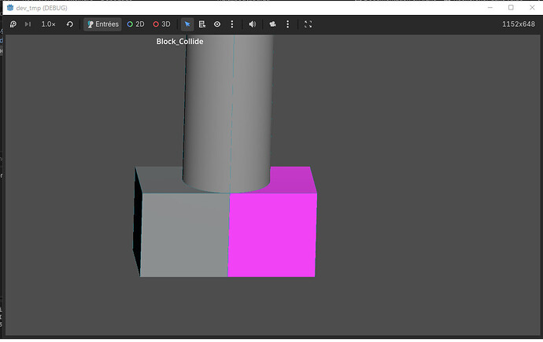Image resolution: width=543 pixels, height=342 pixels.
Task: Mute the game audio with the speaker icon
Action: click(x=253, y=24)
